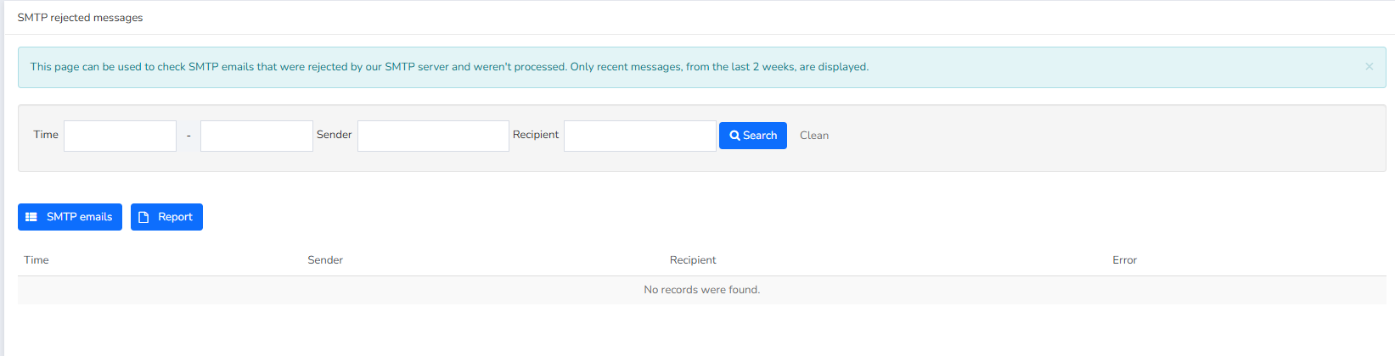Image resolution: width=1395 pixels, height=356 pixels.
Task: Focus the Time range start field
Action: click(120, 136)
